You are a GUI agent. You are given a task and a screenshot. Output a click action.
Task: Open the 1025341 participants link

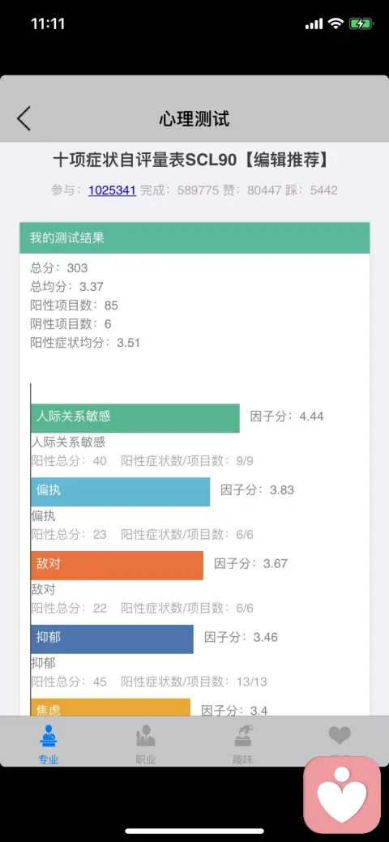click(x=112, y=190)
